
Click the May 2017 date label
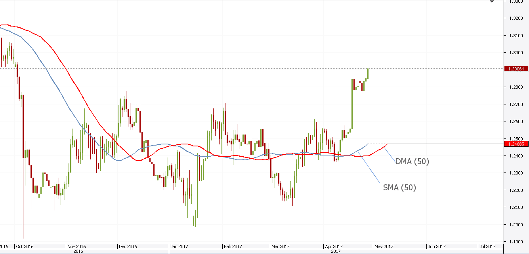tap(384, 246)
